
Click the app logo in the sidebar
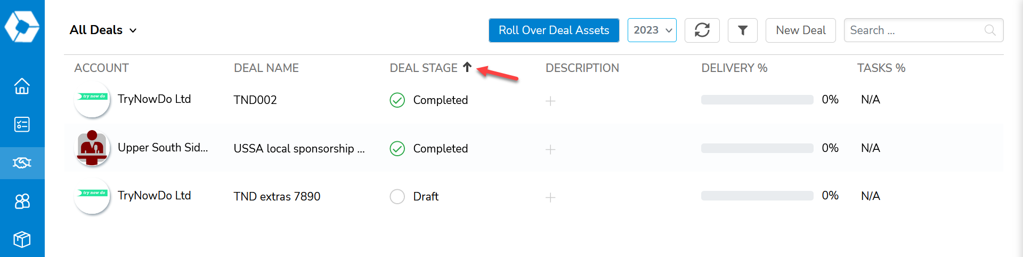[x=22, y=26]
